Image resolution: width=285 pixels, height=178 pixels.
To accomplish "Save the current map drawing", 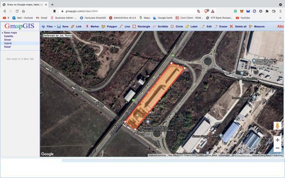I will (x=63, y=27).
